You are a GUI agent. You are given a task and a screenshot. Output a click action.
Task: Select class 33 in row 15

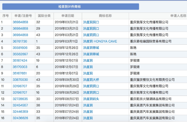(x=38, y=112)
